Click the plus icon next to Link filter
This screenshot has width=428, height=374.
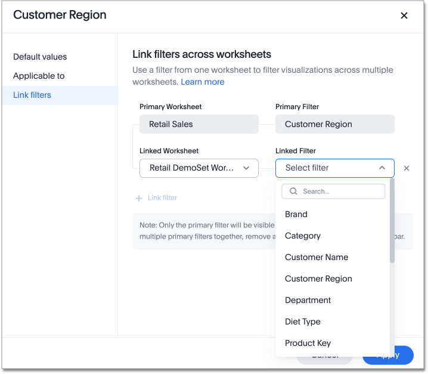pyautogui.click(x=139, y=197)
